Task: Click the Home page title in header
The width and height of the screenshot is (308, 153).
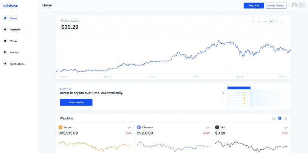Action: click(47, 5)
